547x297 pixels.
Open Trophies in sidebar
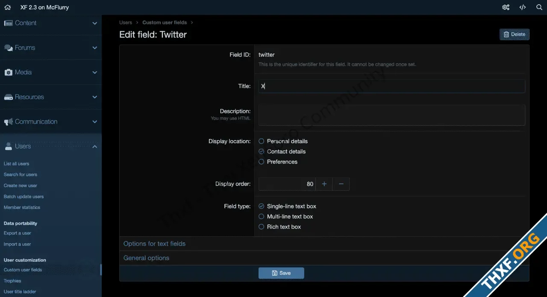pyautogui.click(x=12, y=281)
